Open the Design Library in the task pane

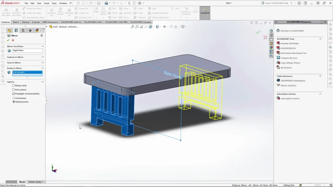coord(271,35)
